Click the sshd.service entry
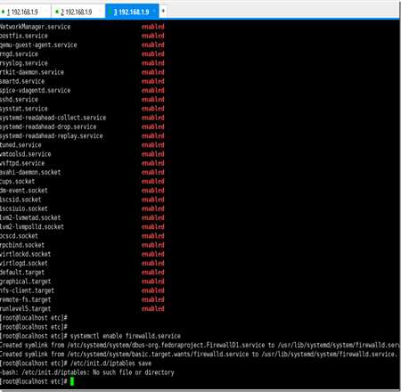The width and height of the screenshot is (401, 392). 19,100
